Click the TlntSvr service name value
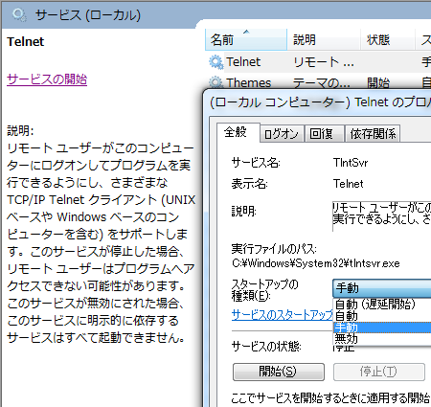This screenshot has width=431, height=407. 351,163
